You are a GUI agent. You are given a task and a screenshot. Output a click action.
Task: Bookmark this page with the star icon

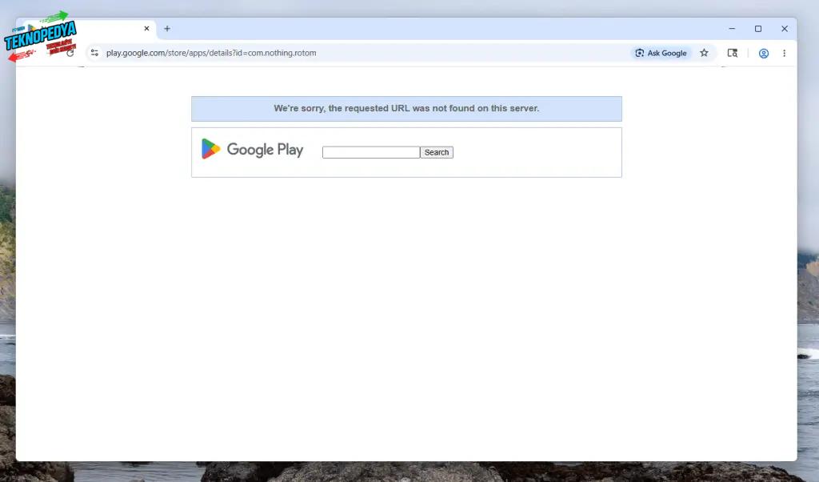[704, 53]
